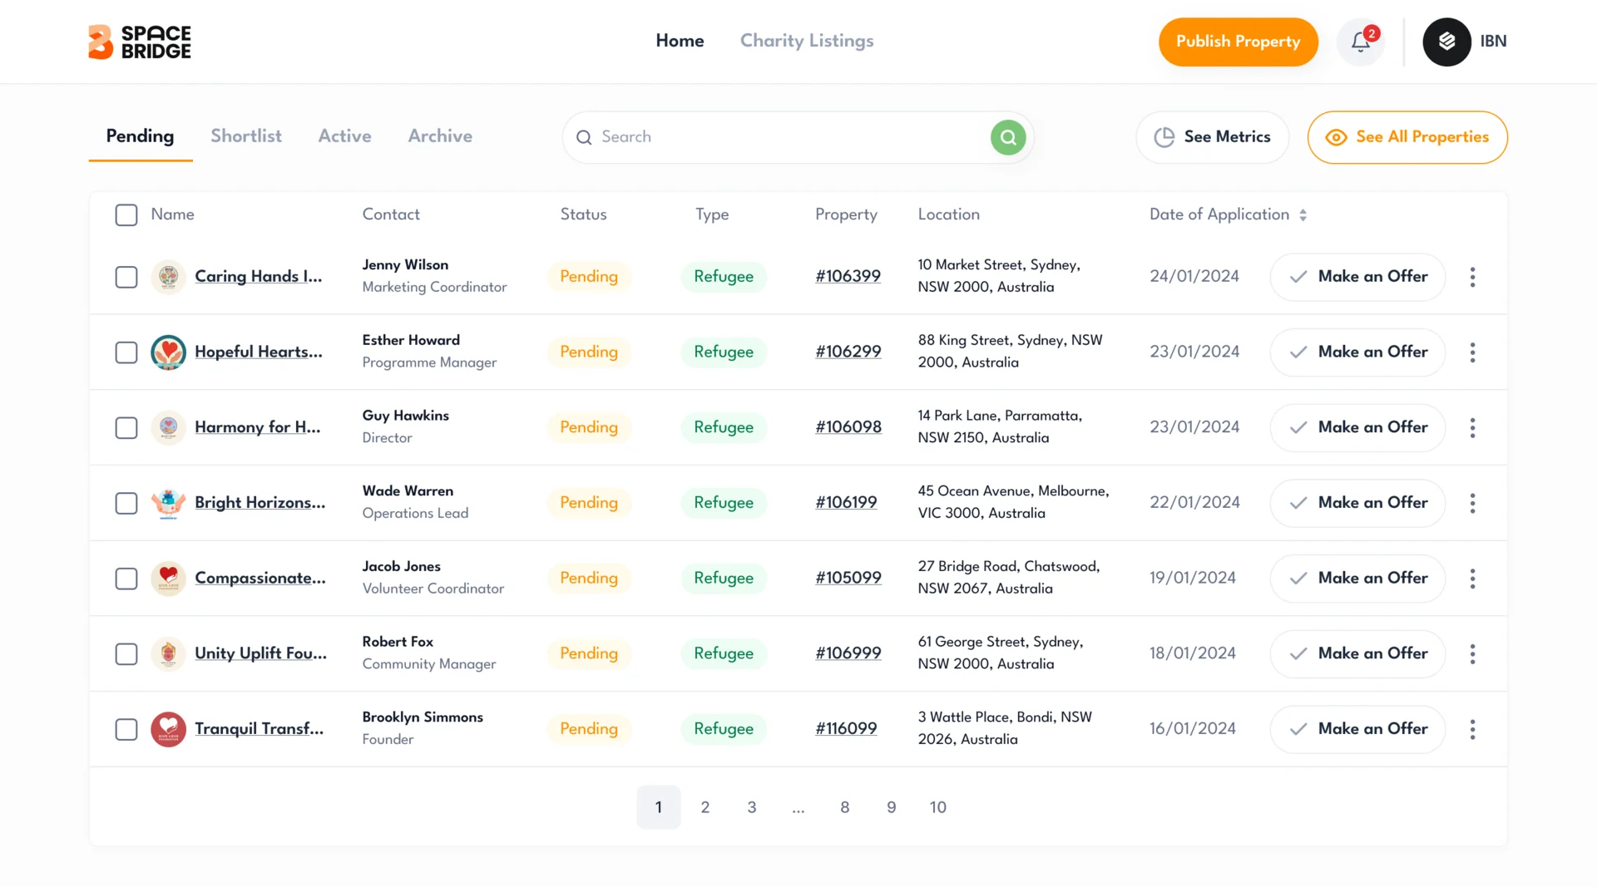Switch to the Shortlist tab
1597x887 pixels.
click(246, 136)
